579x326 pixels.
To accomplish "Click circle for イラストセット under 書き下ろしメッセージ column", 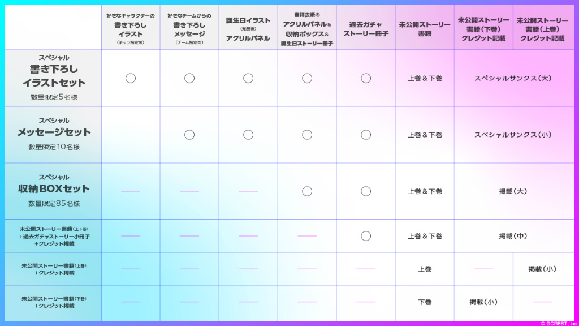I will (189, 78).
